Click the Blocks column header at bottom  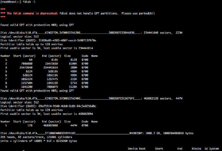(196, 149)
